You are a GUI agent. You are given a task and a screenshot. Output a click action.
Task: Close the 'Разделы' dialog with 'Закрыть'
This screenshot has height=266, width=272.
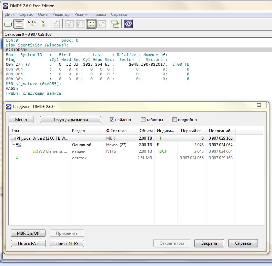click(x=209, y=243)
